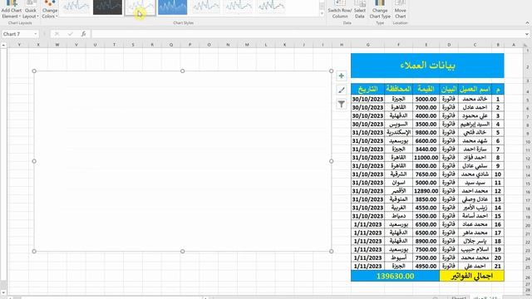This screenshot has height=299, width=532.
Task: Select customer name cell اسلام حبيب
Action: 475,249
